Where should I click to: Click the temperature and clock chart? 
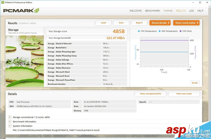coord(164,52)
